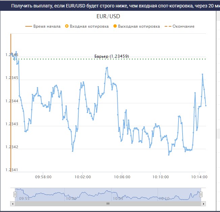Viewport: 220px width, 212px height.
Task: Click the right navigator range handle
Action: coord(201,194)
